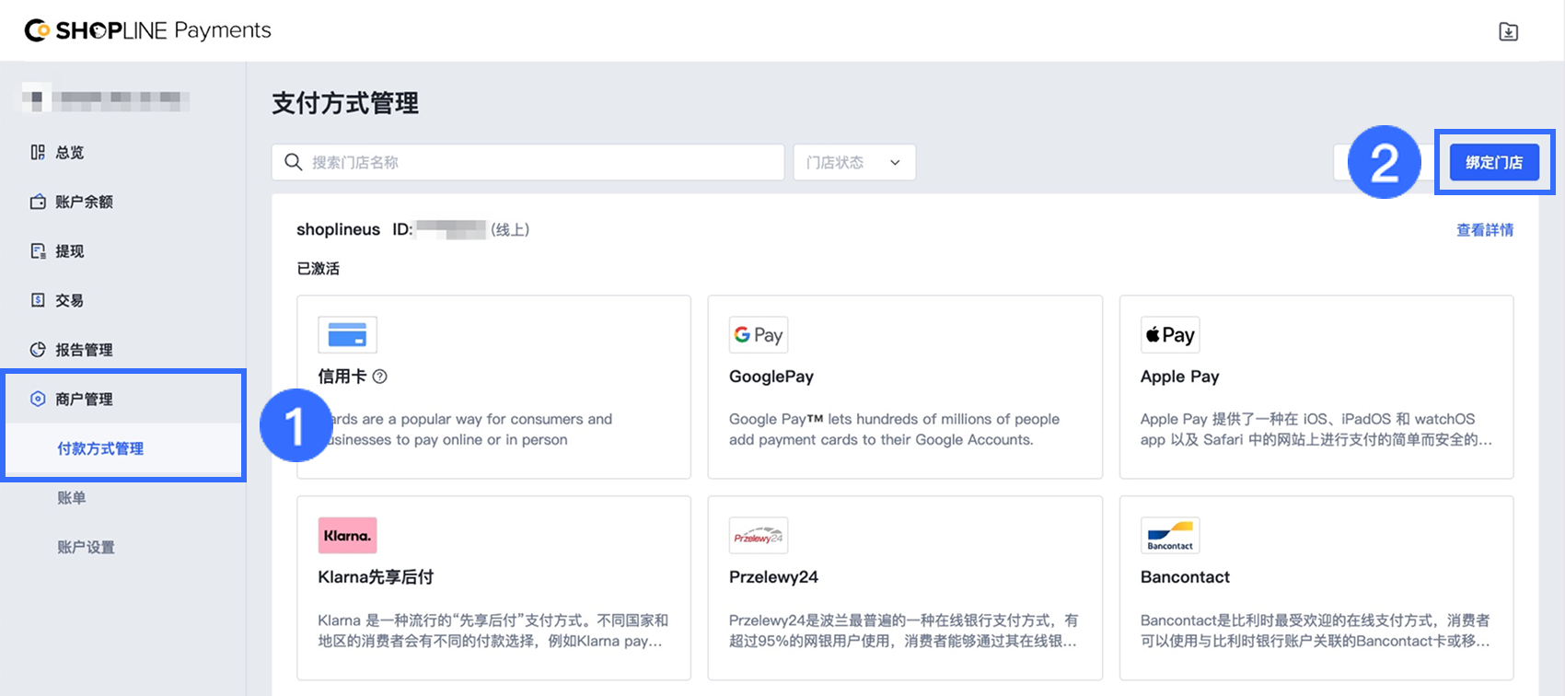Click help question mark beside 信用卡

coord(379,377)
